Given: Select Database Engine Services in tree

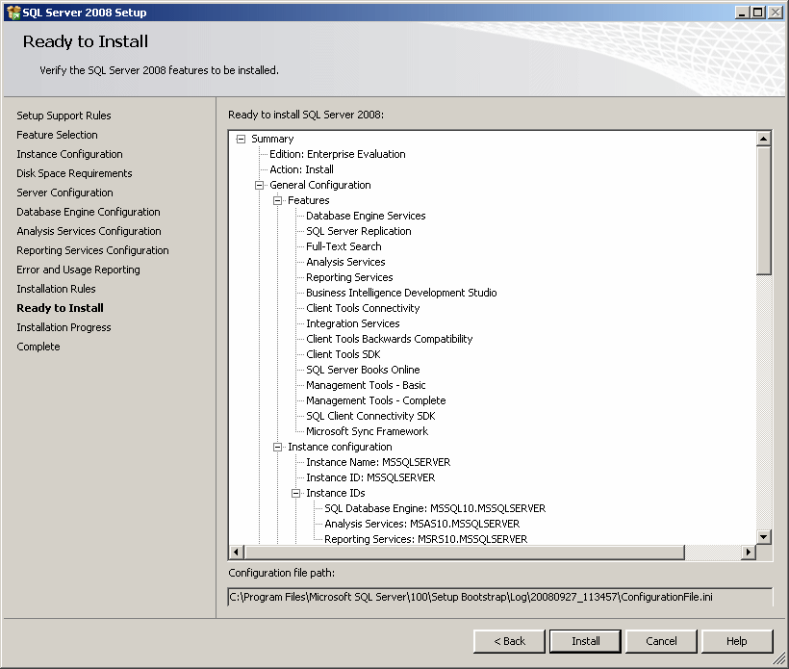Looking at the screenshot, I should (366, 216).
